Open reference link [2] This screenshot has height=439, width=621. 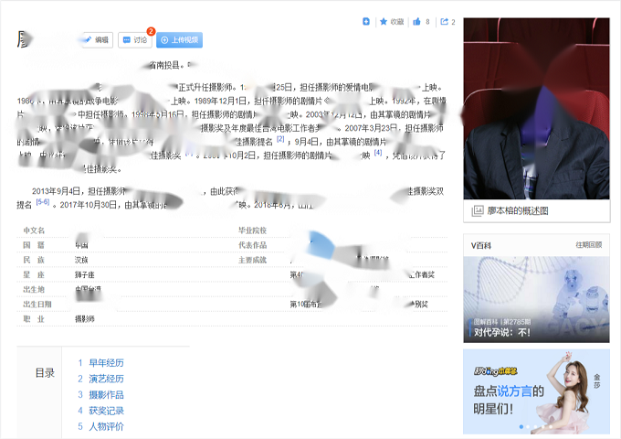(280, 139)
